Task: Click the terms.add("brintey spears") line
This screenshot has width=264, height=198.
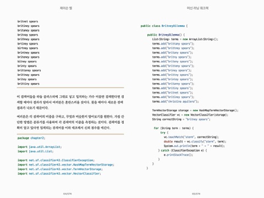Action: point(172,79)
